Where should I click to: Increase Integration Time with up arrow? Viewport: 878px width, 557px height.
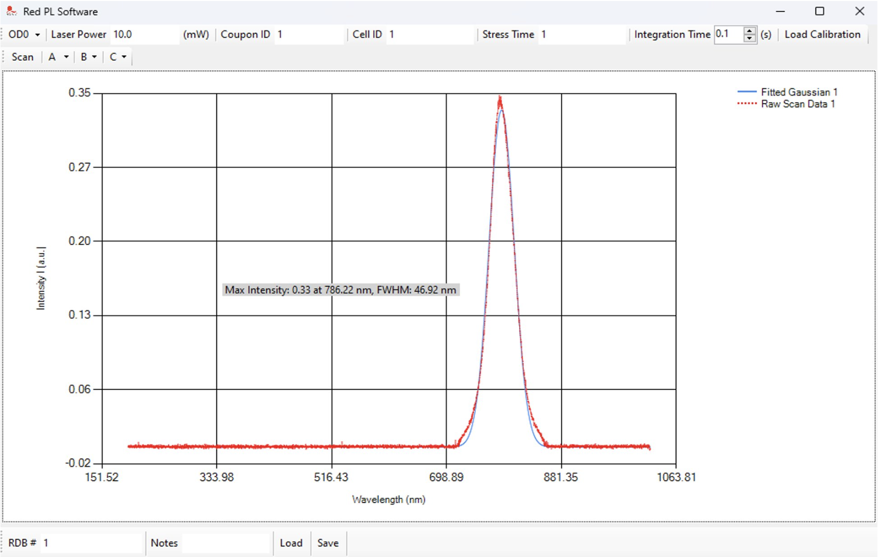pyautogui.click(x=749, y=31)
